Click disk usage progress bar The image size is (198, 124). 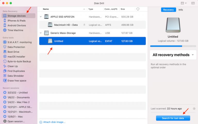tap(173, 46)
